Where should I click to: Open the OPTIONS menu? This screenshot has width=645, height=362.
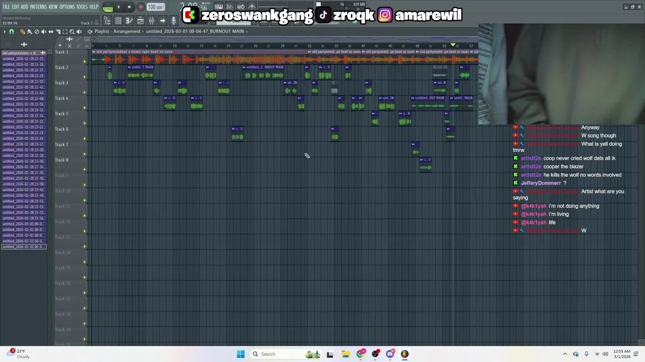(67, 7)
